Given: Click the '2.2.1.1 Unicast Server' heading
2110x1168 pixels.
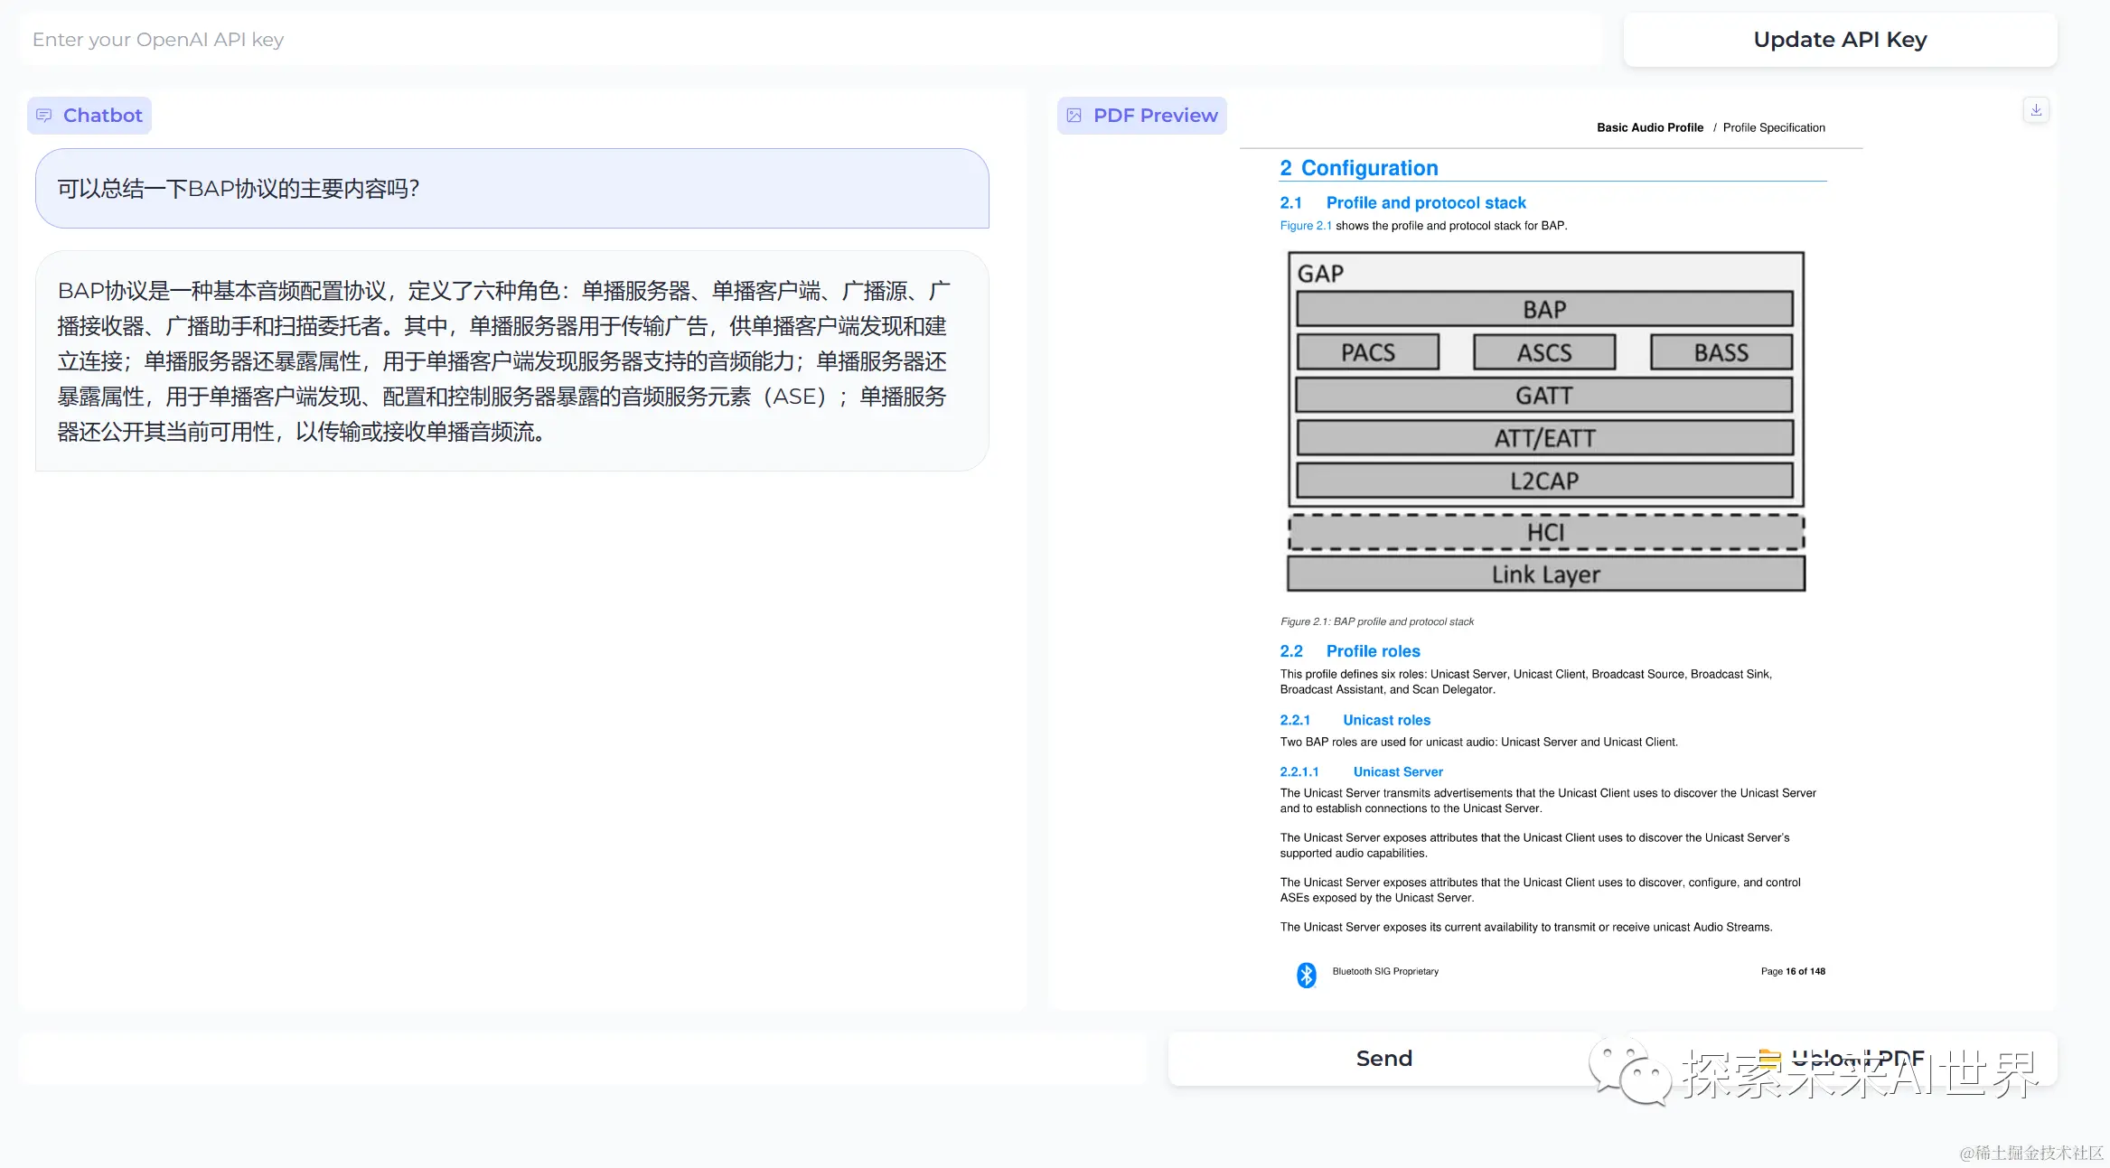Looking at the screenshot, I should tap(1360, 771).
